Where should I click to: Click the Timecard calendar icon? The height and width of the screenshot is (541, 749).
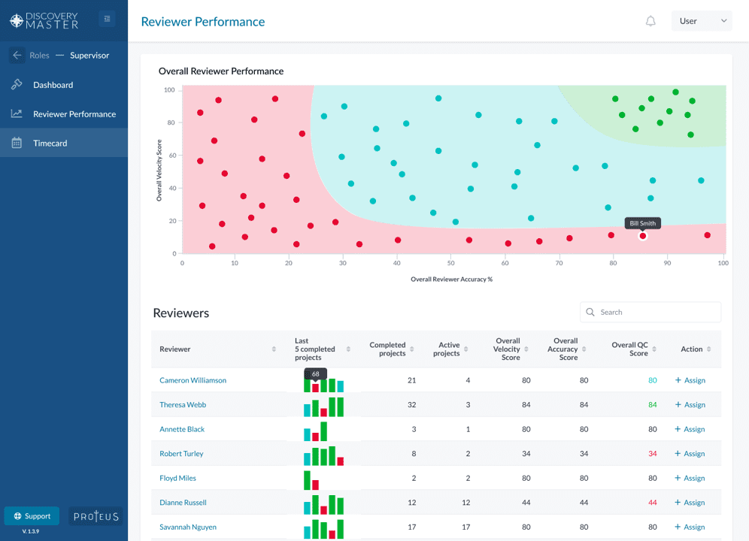click(x=17, y=143)
